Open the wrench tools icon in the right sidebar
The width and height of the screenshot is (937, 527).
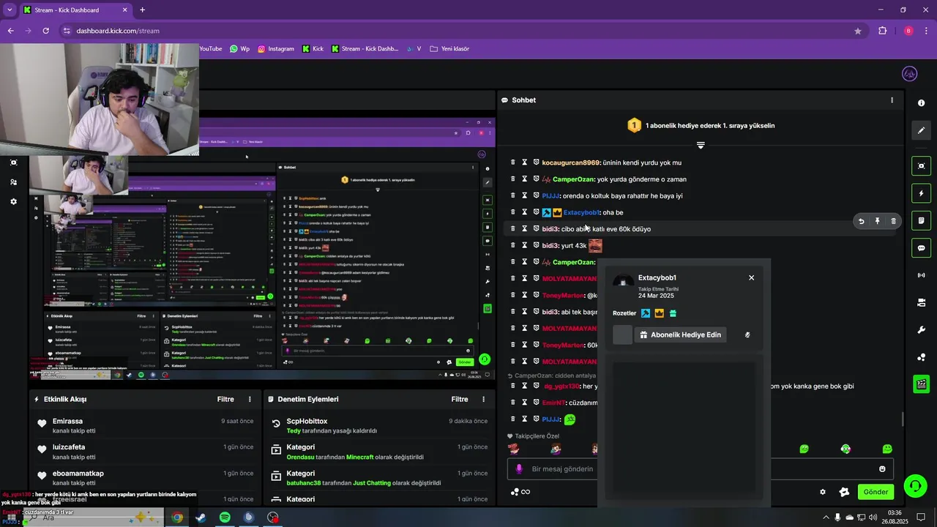pos(921,329)
